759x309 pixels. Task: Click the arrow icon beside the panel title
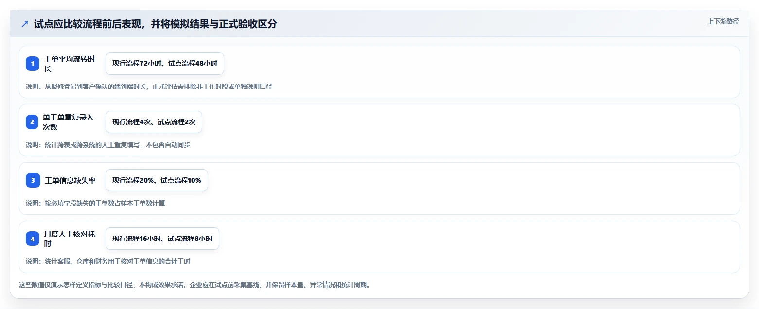coord(25,24)
